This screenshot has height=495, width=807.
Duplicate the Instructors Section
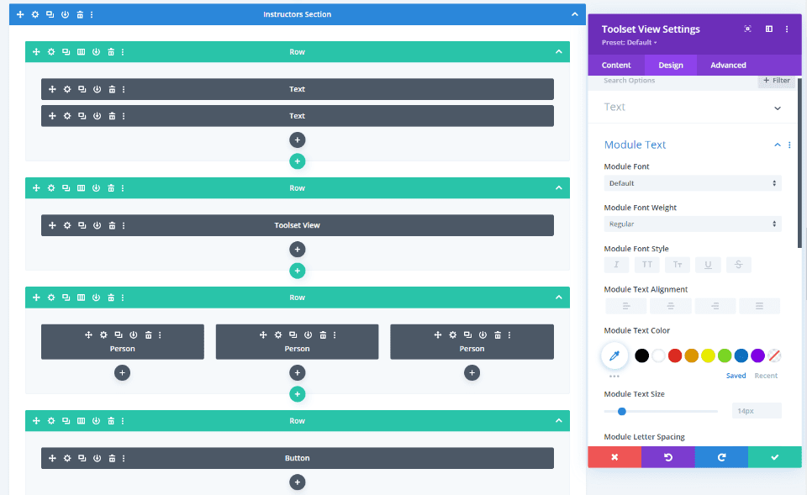49,14
